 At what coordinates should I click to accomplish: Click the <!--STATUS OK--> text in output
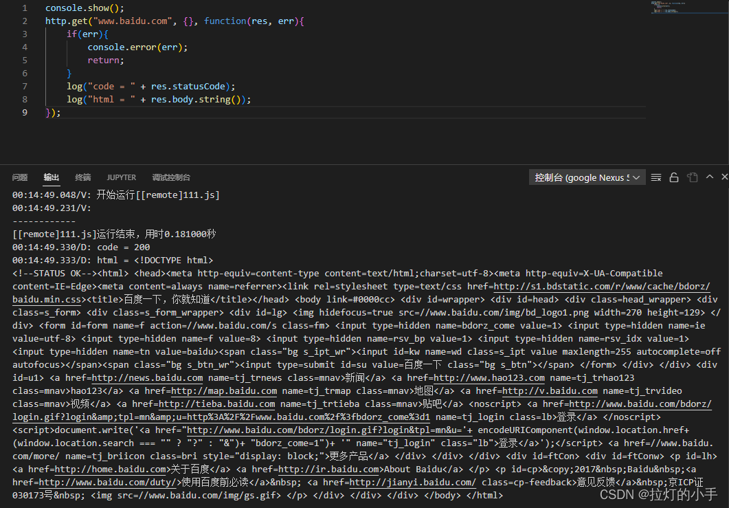54,274
